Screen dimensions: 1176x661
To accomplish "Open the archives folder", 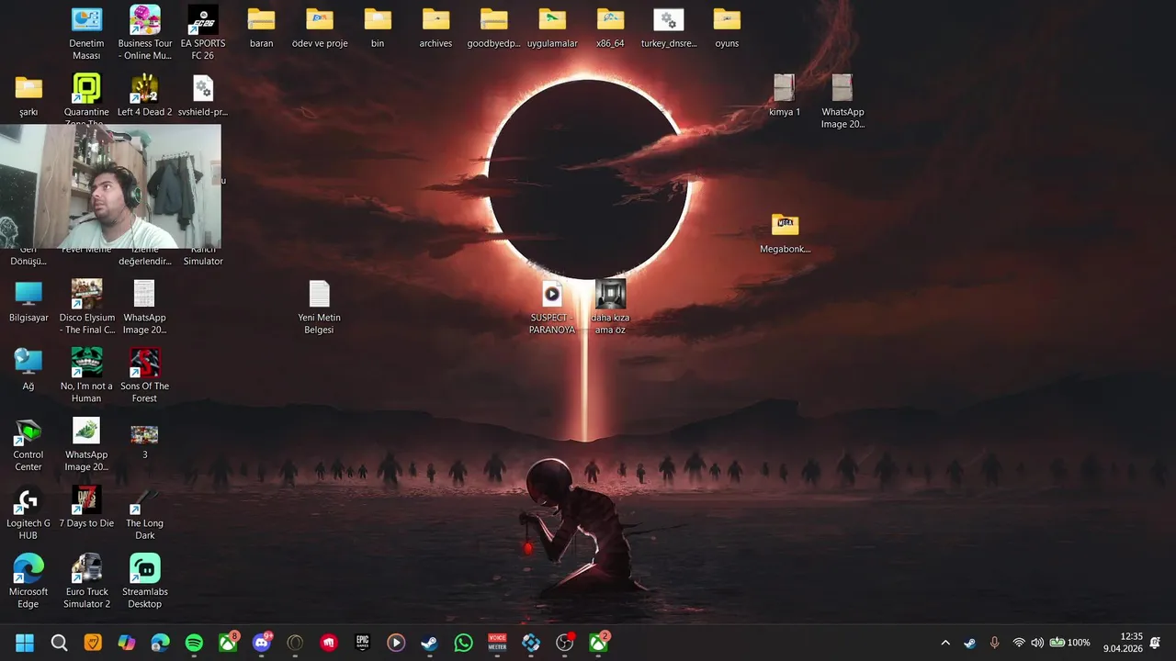I will 435,28.
